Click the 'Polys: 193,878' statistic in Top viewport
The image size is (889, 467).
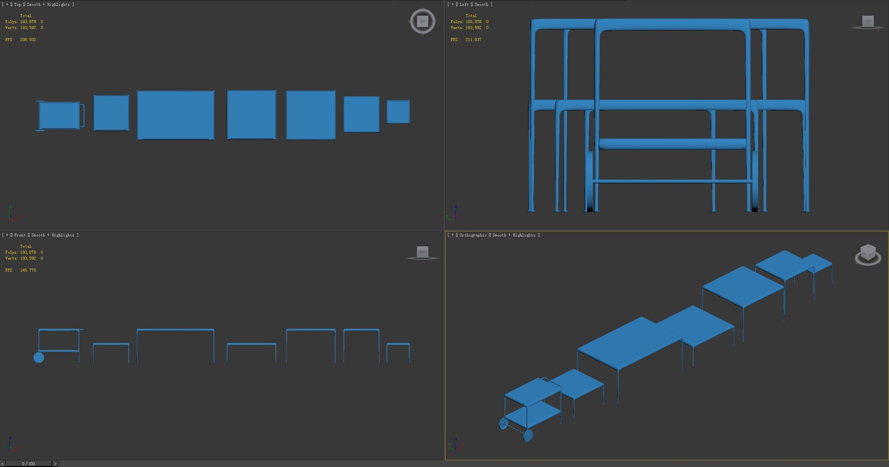point(20,22)
